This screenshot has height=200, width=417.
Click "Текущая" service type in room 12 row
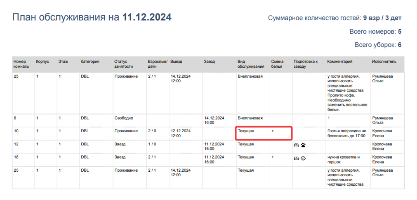[246, 144]
